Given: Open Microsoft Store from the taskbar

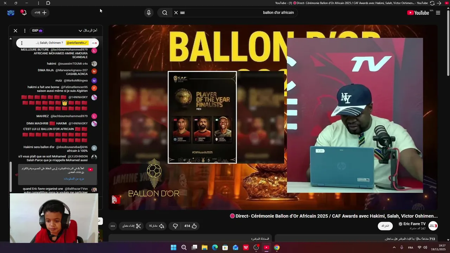Looking at the screenshot, I should click(225, 247).
